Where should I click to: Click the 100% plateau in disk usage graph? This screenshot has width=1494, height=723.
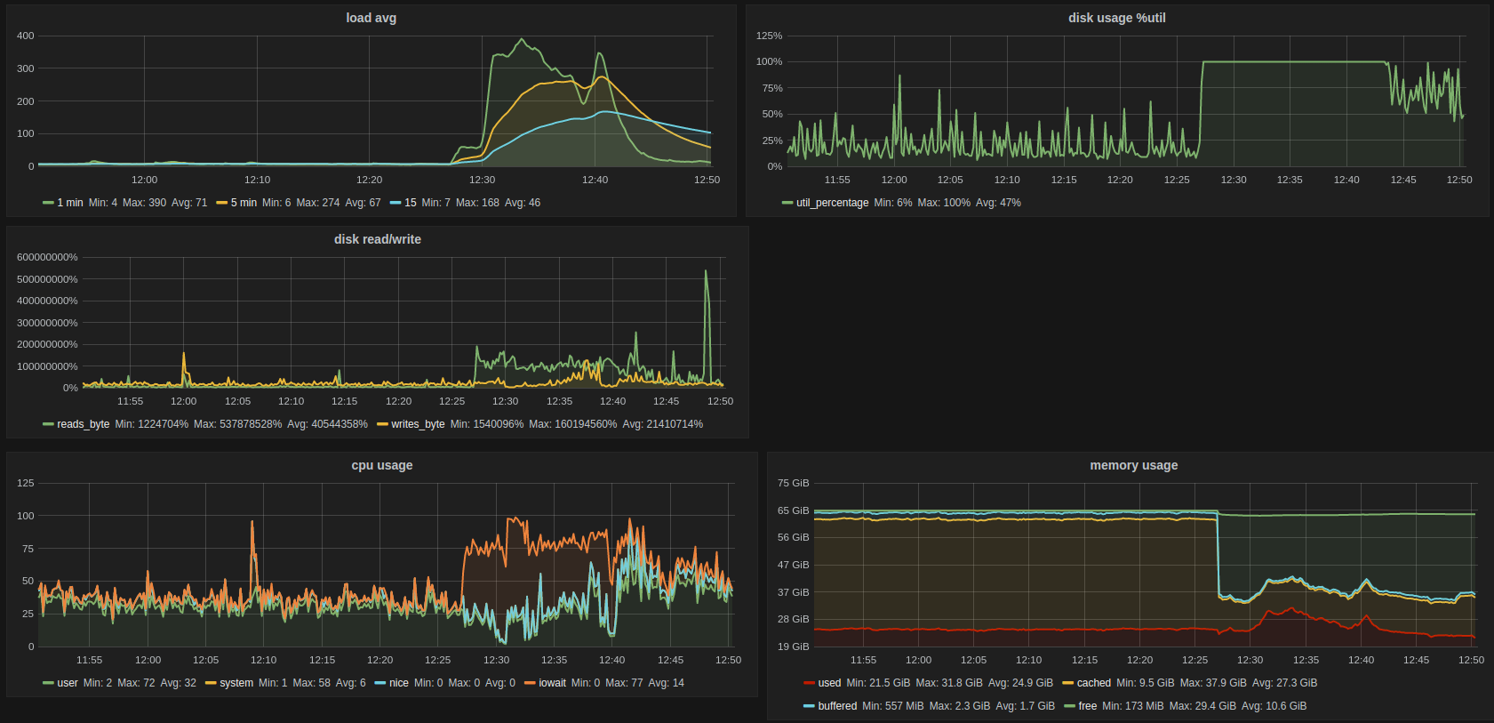tap(1294, 61)
